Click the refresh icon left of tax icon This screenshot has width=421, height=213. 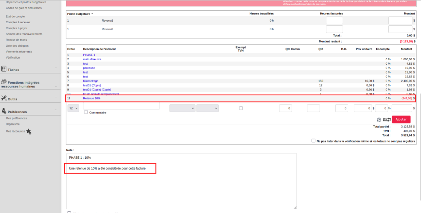[379, 119]
